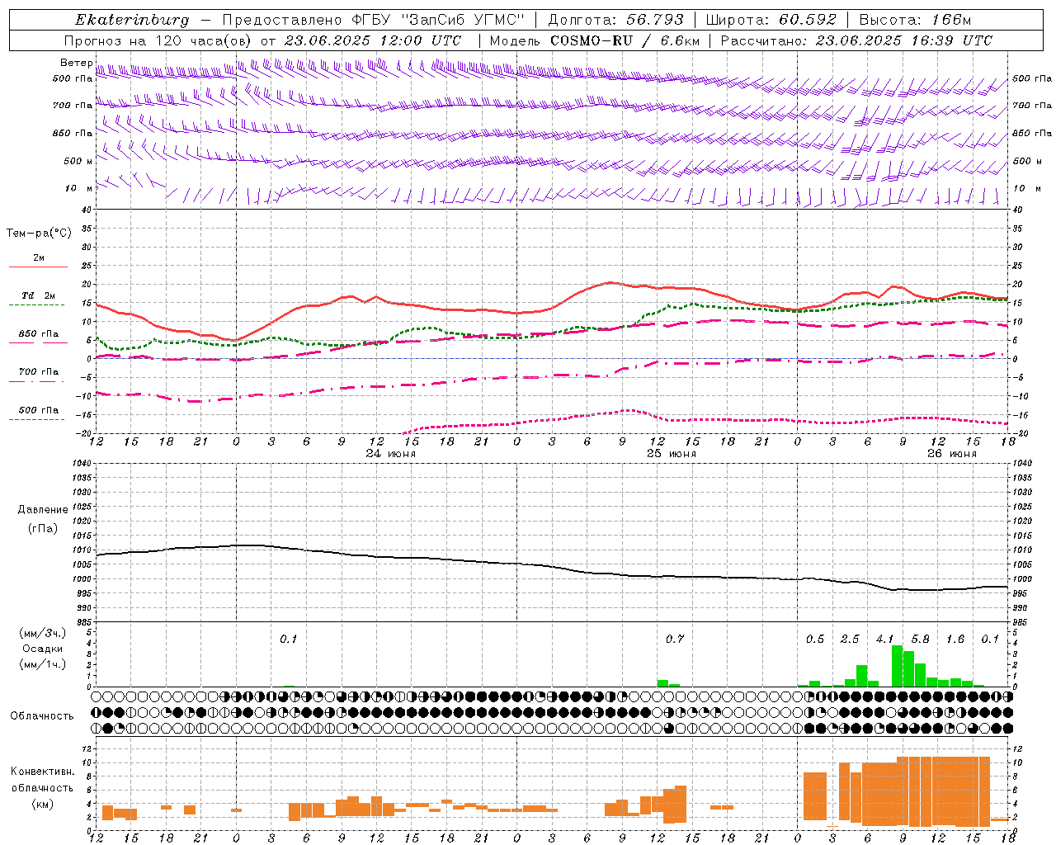Click the Давление panel label
Viewport: 1056px width, 845px height.
pyautogui.click(x=43, y=510)
